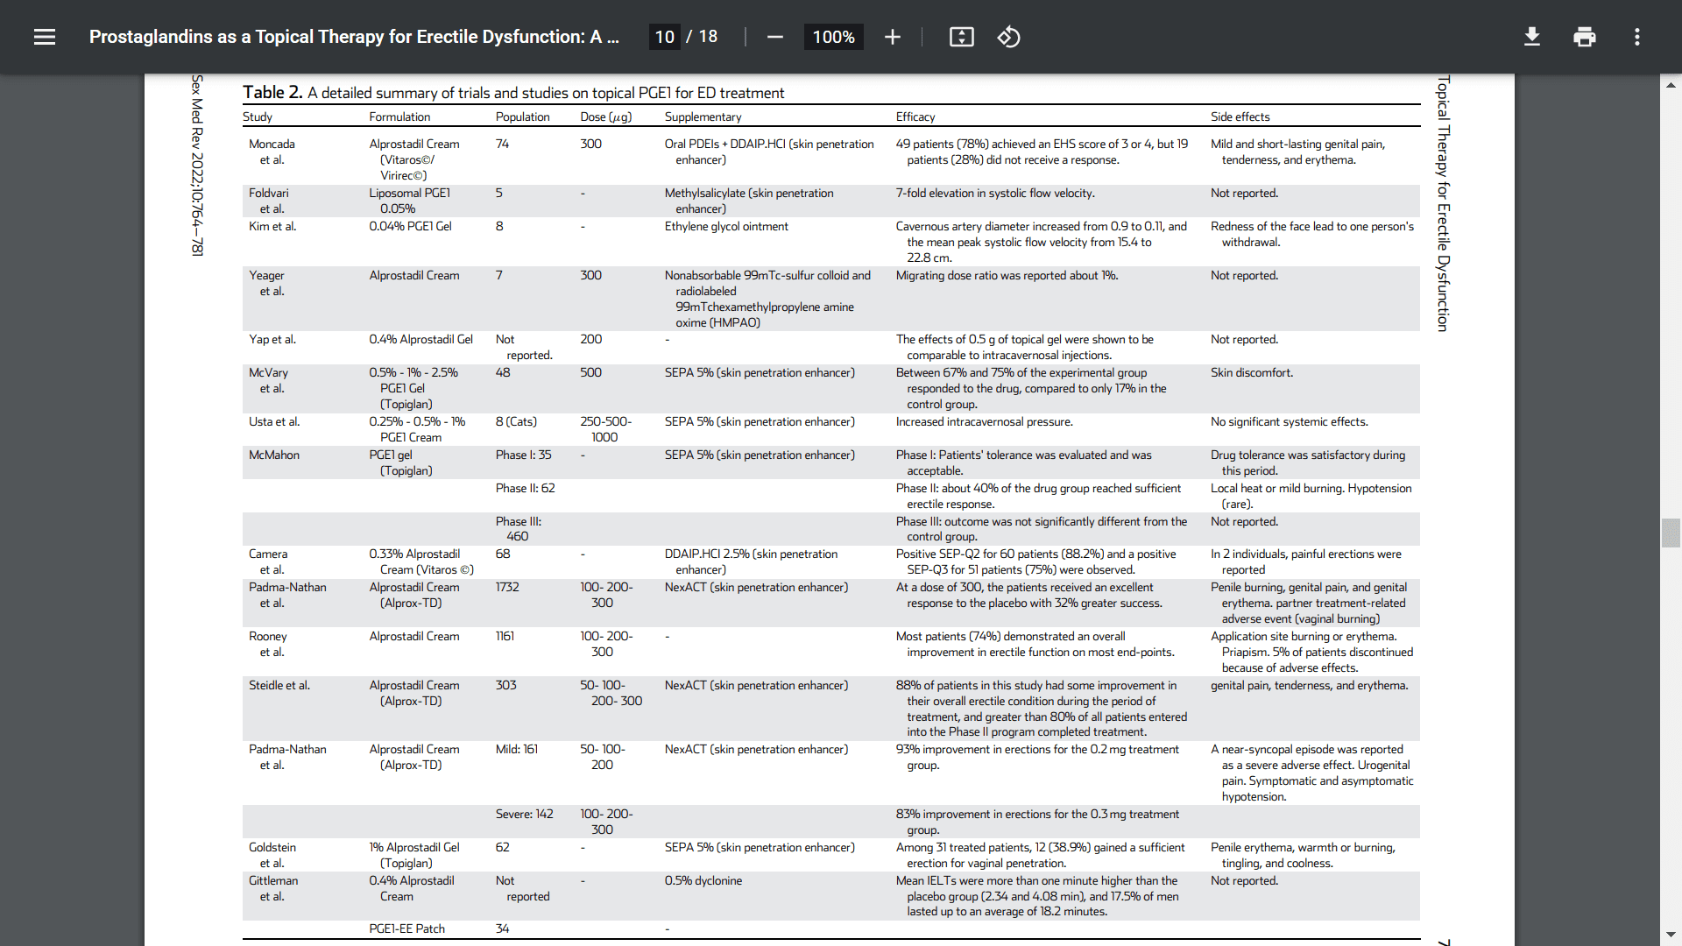Click the 'Side effects' column header

click(x=1240, y=116)
